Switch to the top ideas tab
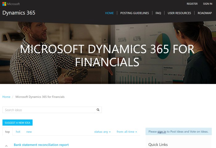Image resolution: width=216 pixels, height=148 pixels. click(7, 132)
